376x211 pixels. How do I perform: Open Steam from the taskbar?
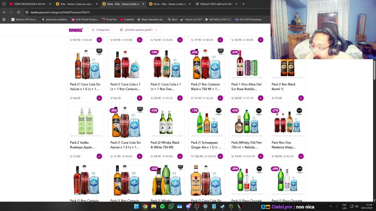tap(222, 207)
